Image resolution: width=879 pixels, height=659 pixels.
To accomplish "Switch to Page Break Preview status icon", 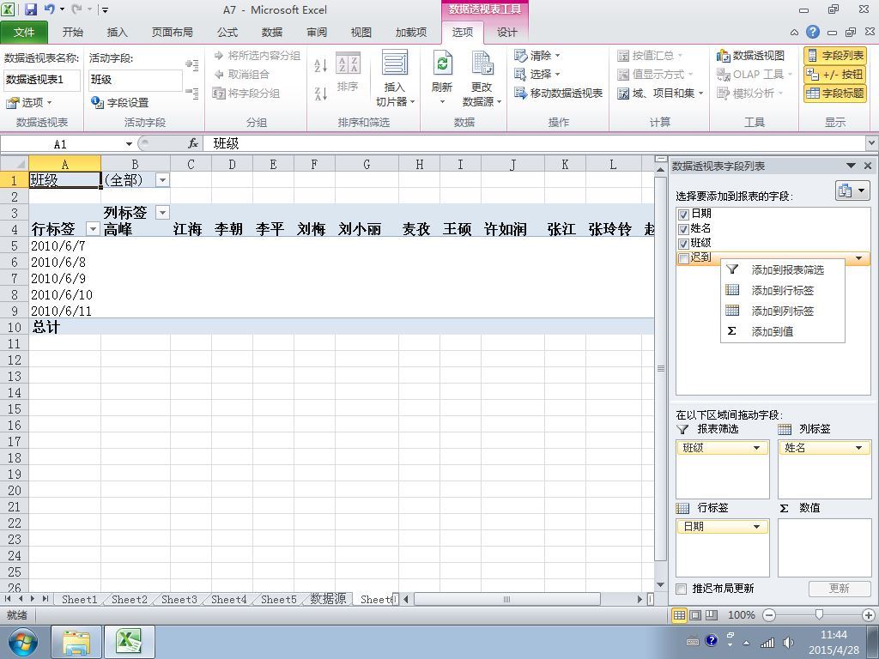I will [712, 615].
